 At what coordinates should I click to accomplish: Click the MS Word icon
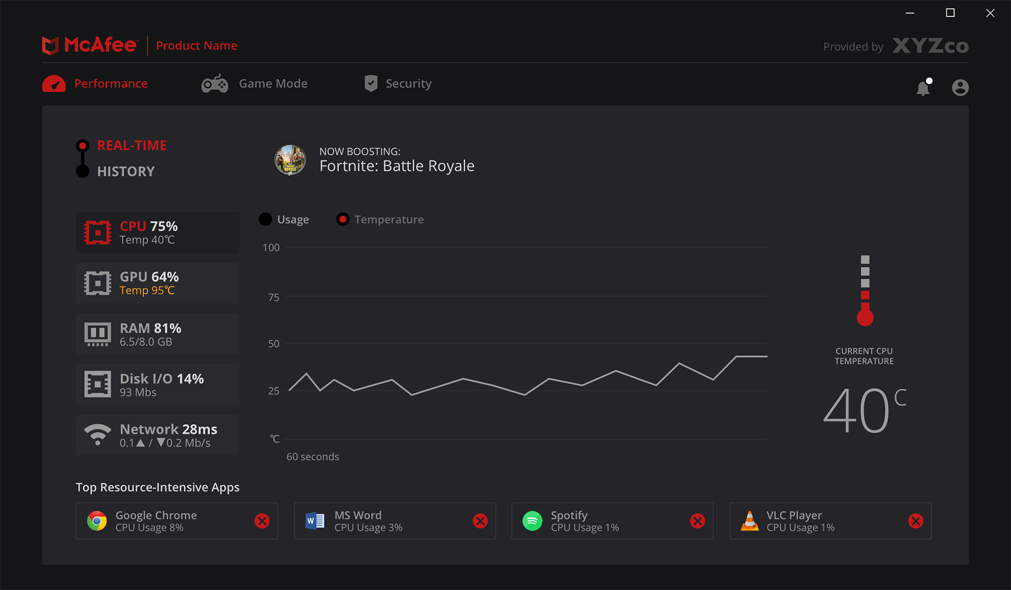[x=315, y=521]
